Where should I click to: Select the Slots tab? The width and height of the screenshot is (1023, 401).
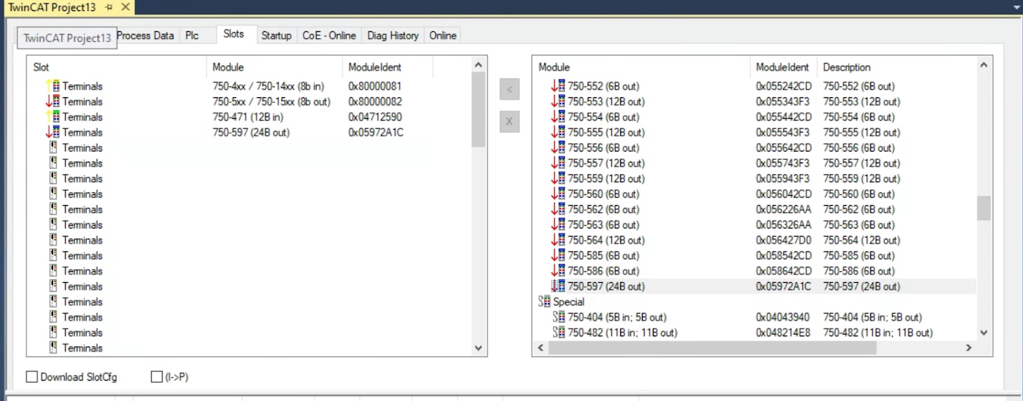(233, 34)
